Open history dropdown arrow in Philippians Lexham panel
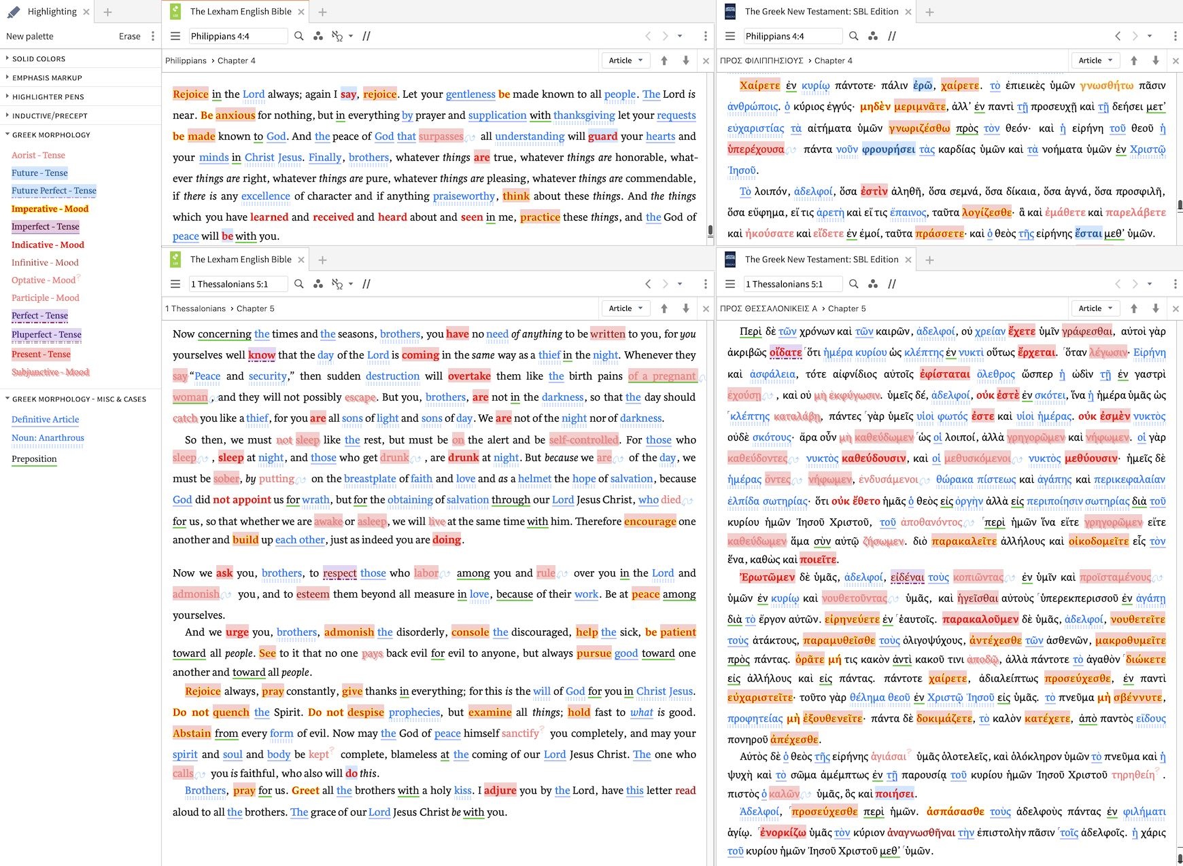1183x866 pixels. (x=680, y=36)
